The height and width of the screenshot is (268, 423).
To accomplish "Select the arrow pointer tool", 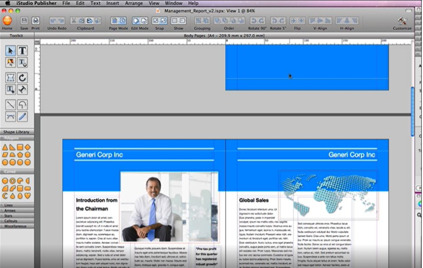I will click(x=11, y=51).
